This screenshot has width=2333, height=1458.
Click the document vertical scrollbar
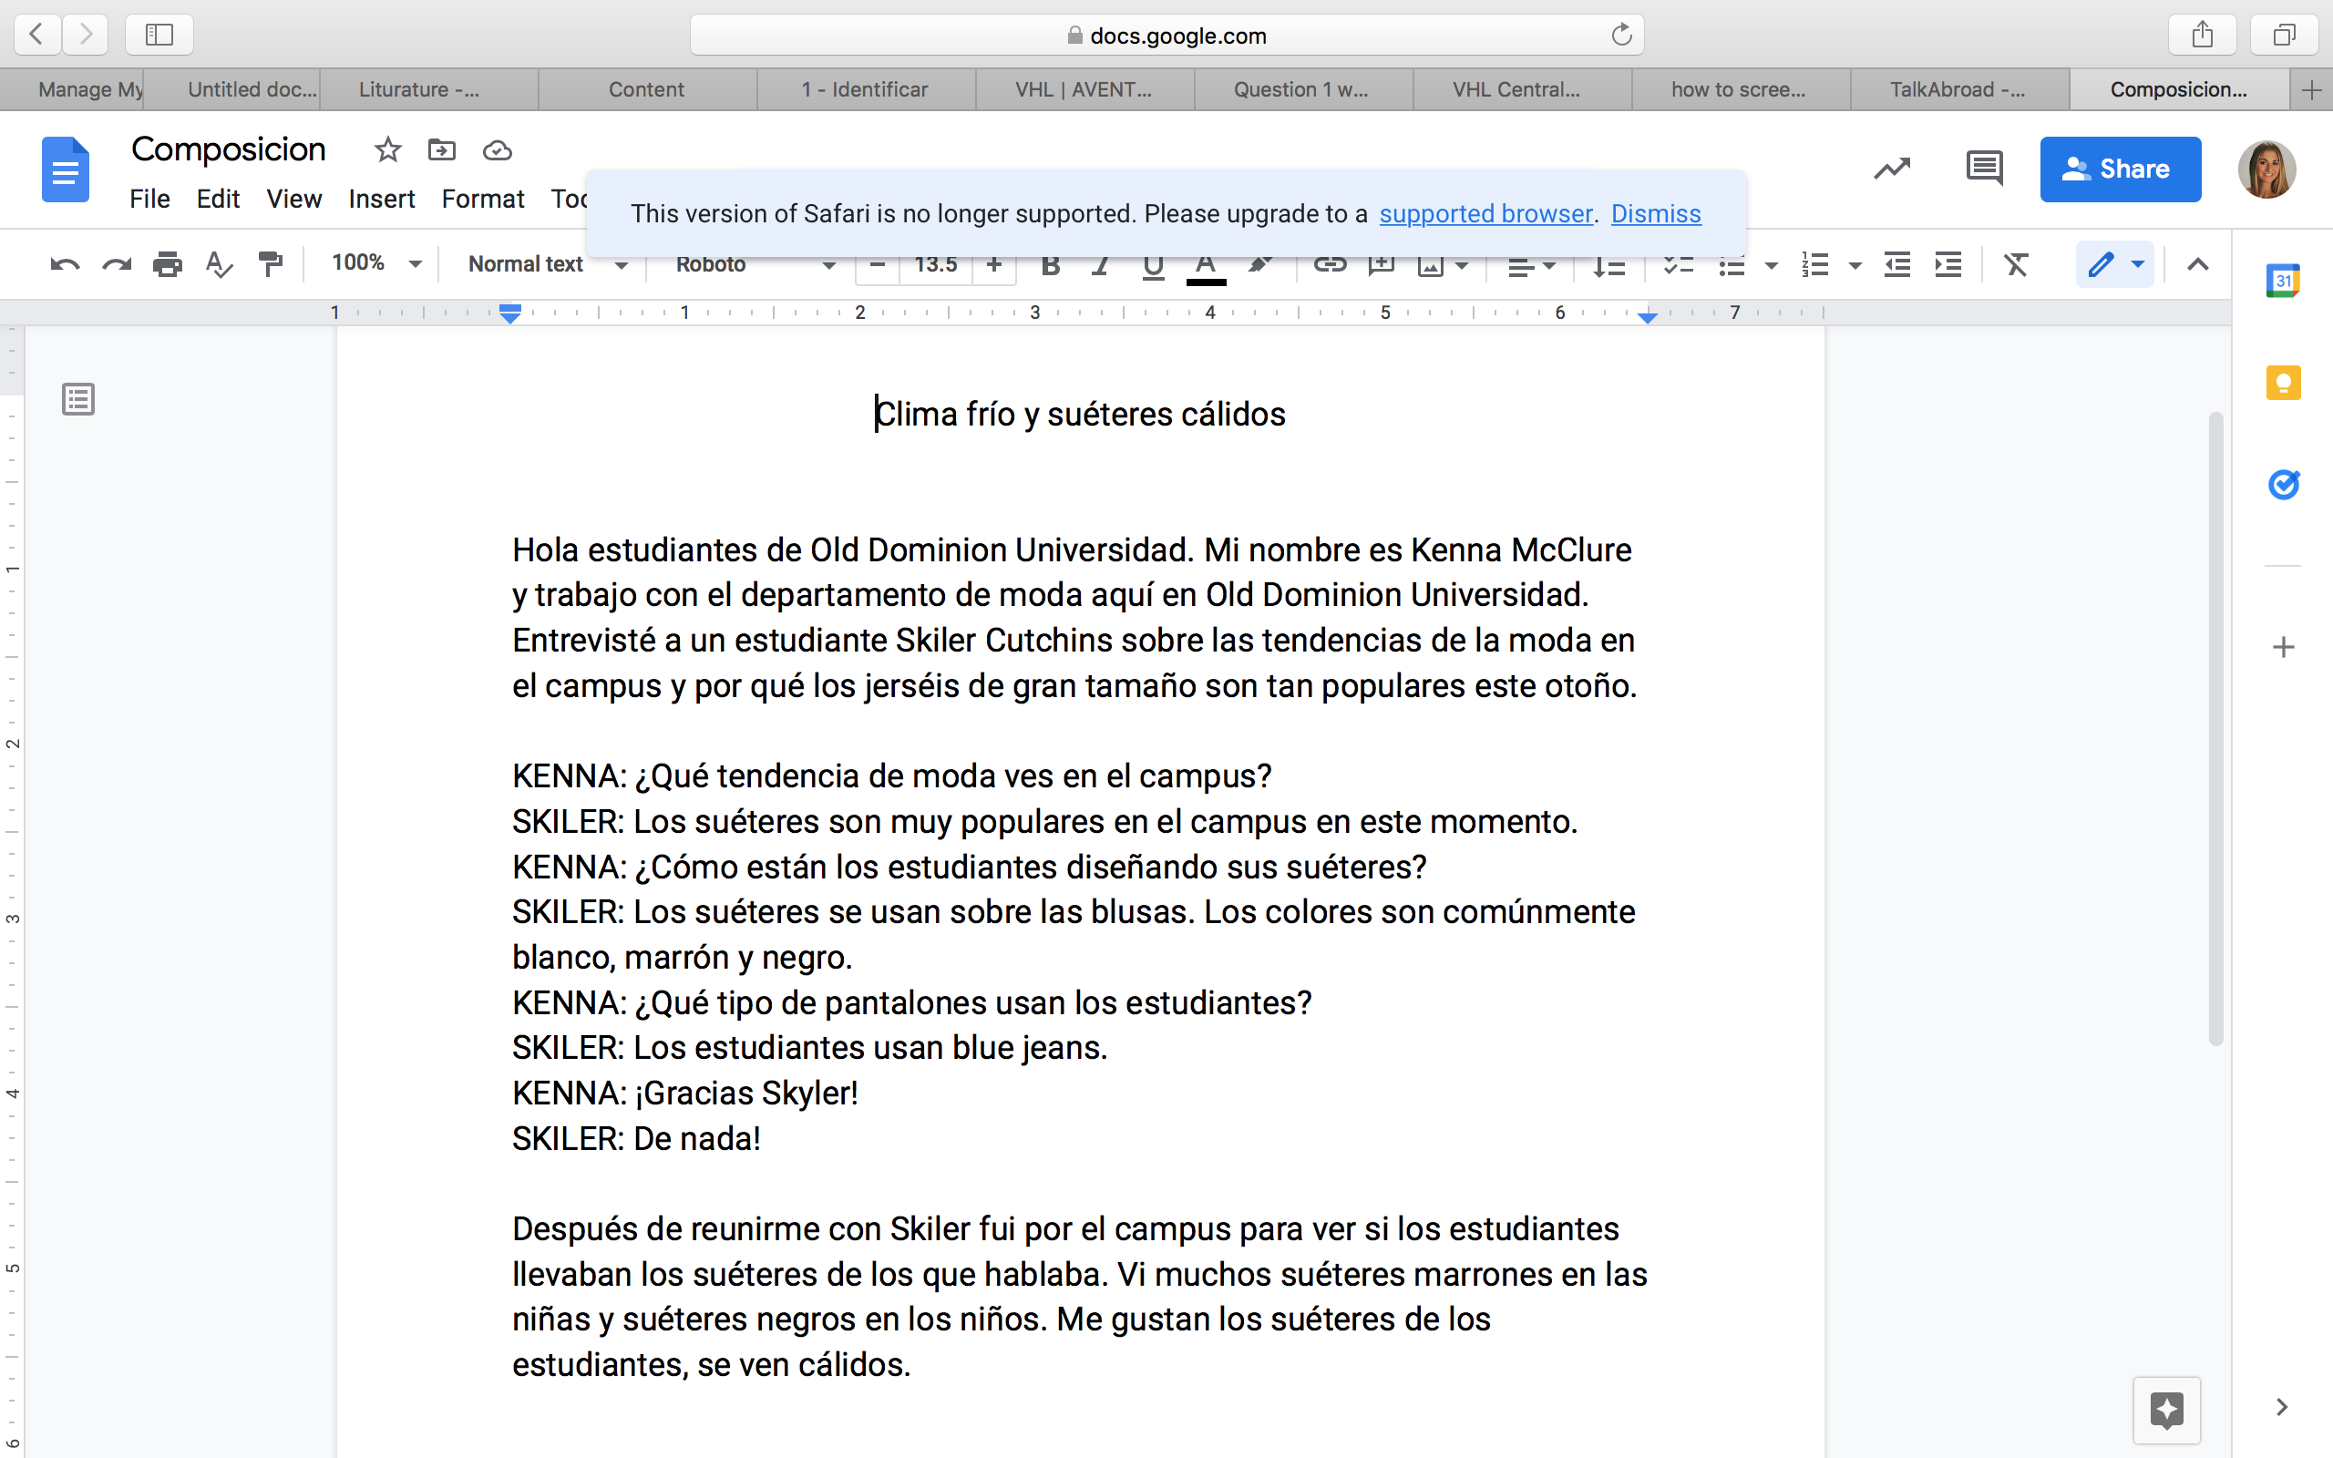[2215, 728]
